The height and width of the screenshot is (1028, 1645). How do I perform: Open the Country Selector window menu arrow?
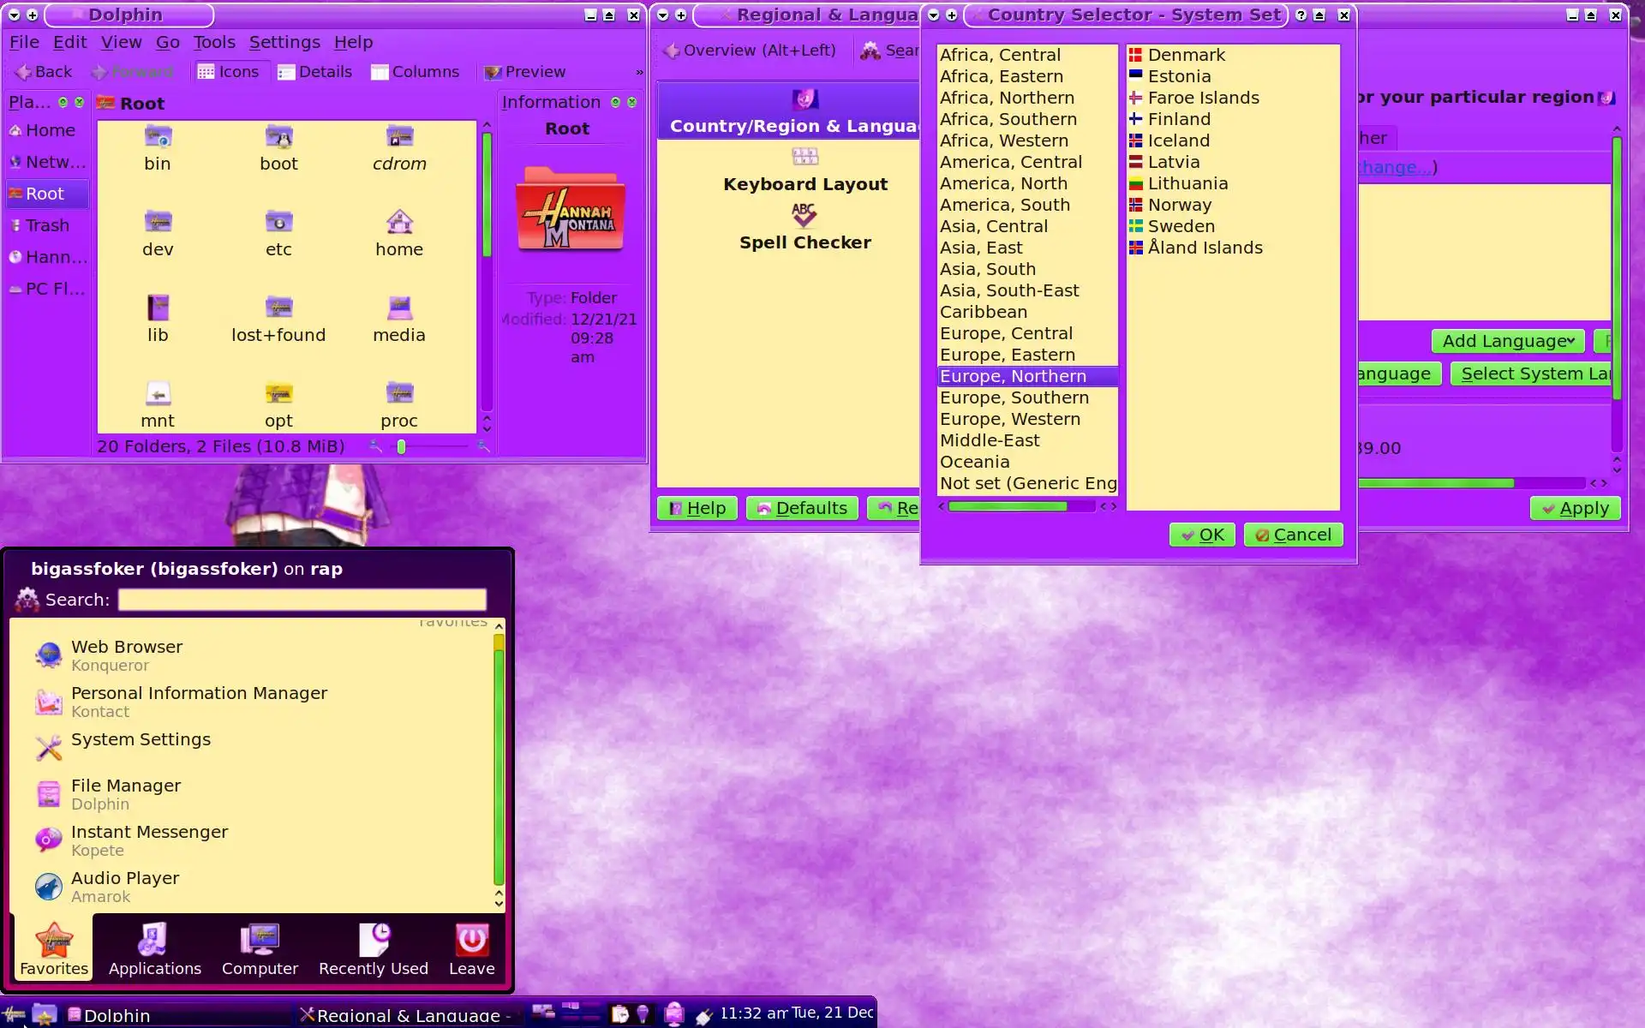[x=933, y=15]
